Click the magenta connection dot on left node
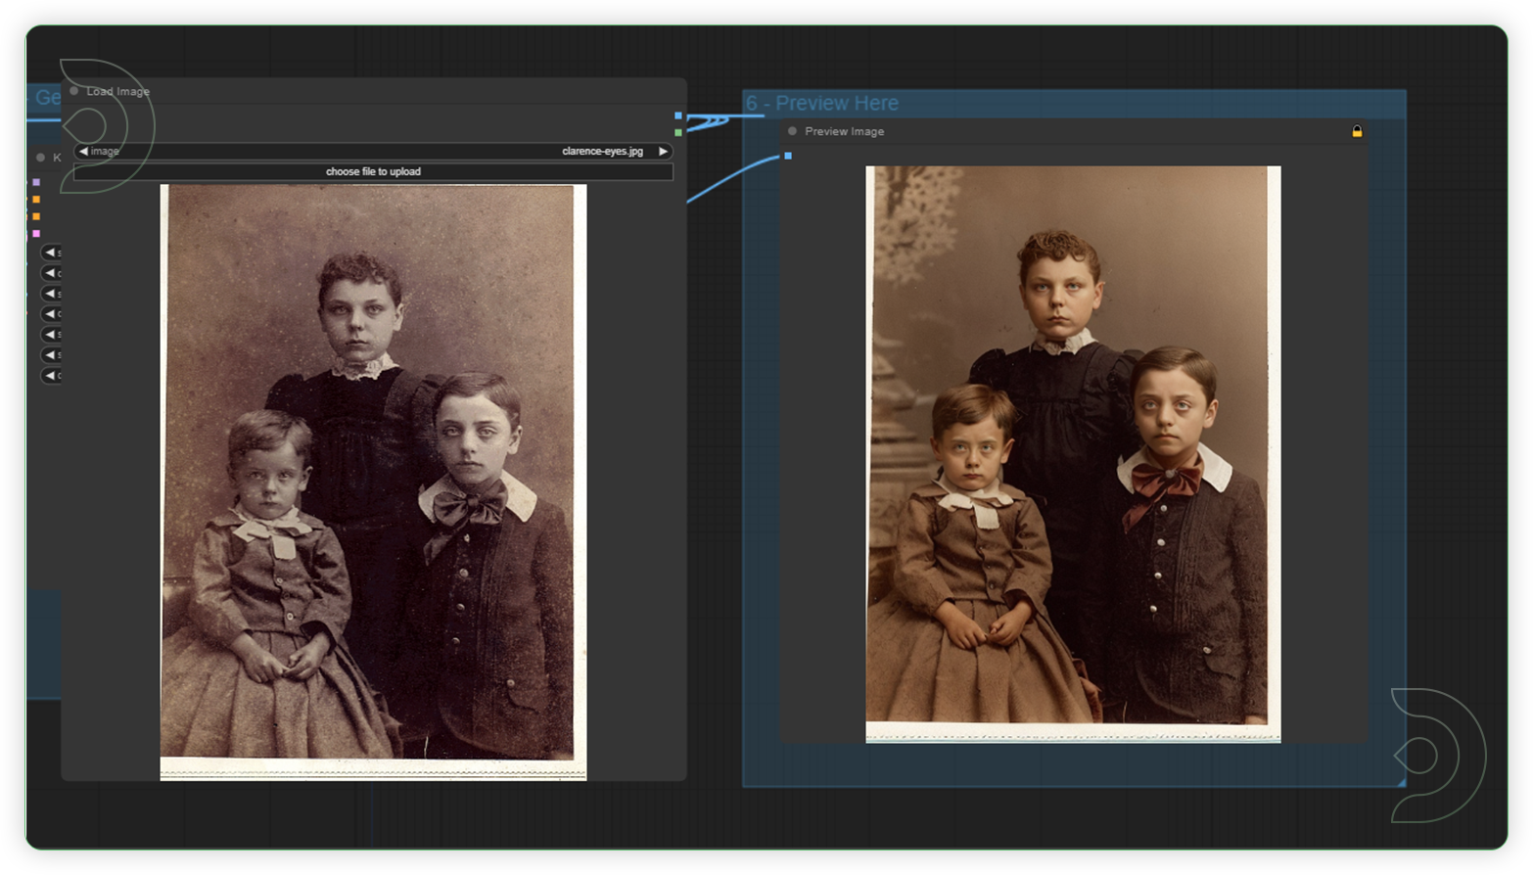This screenshot has width=1533, height=875. [x=35, y=233]
